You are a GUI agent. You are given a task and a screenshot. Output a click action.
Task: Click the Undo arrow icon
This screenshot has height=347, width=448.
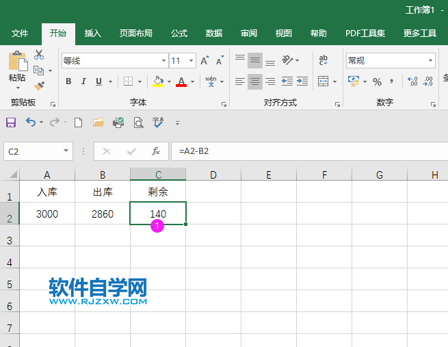coord(30,123)
